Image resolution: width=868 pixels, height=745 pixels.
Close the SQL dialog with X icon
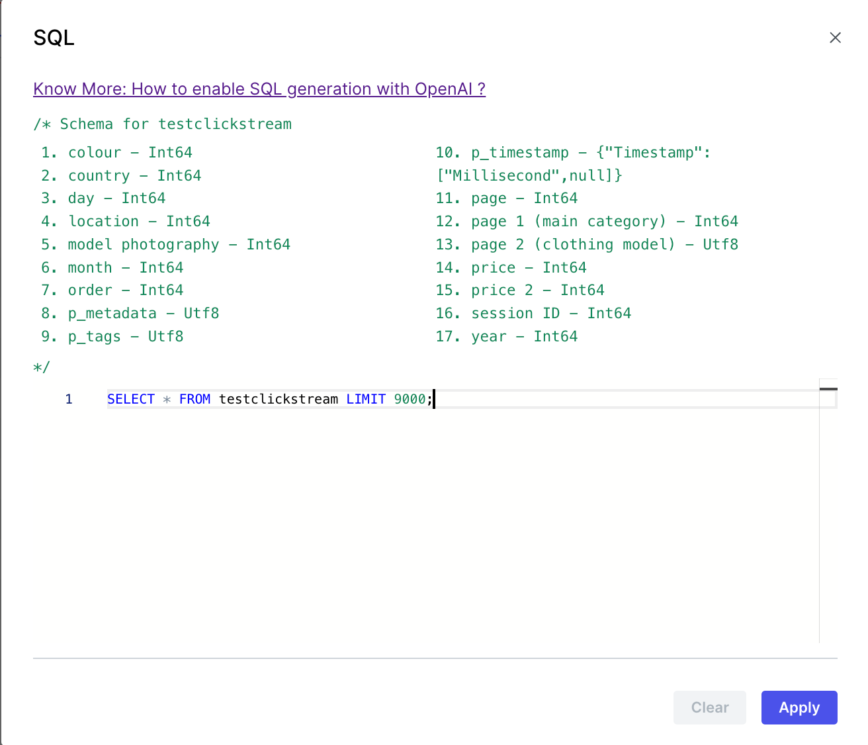[x=835, y=38]
